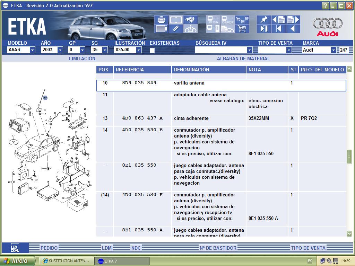Viewport: 355px width, 266px height.
Task: Open the BÚSQUEDA IV dropdown
Action: 250,50
